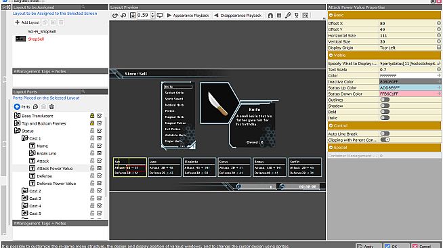The width and height of the screenshot is (443, 248).
Task: Toggle the magnet snap icon
Action: coord(270,16)
